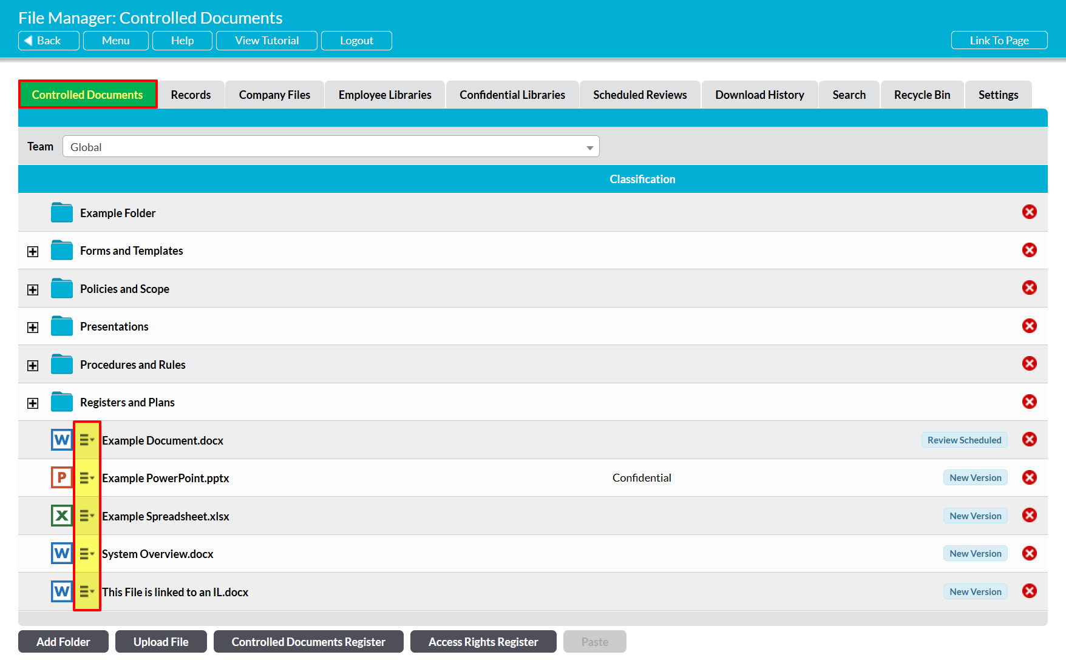Click the PowerPoint icon of Example PowerPoint.pptx
Image resolution: width=1066 pixels, height=666 pixels.
point(61,477)
